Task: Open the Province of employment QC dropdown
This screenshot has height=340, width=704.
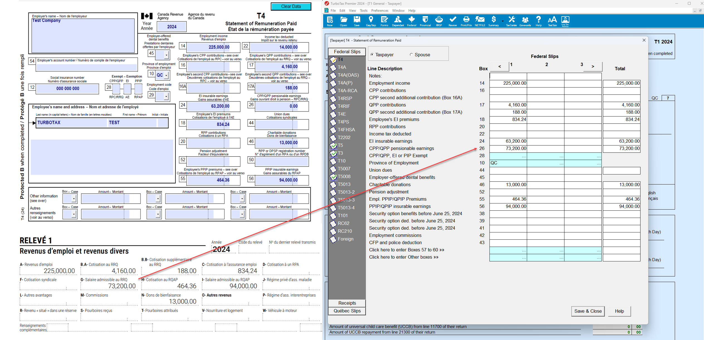Action: [166, 75]
